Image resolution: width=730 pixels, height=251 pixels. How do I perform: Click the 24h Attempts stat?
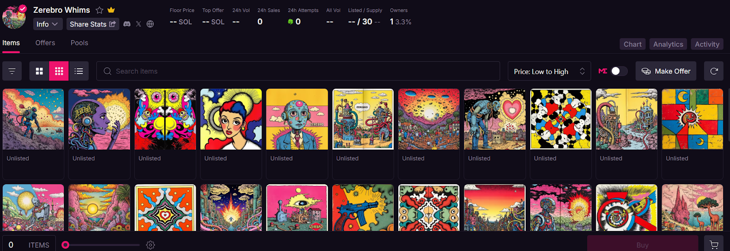click(303, 16)
